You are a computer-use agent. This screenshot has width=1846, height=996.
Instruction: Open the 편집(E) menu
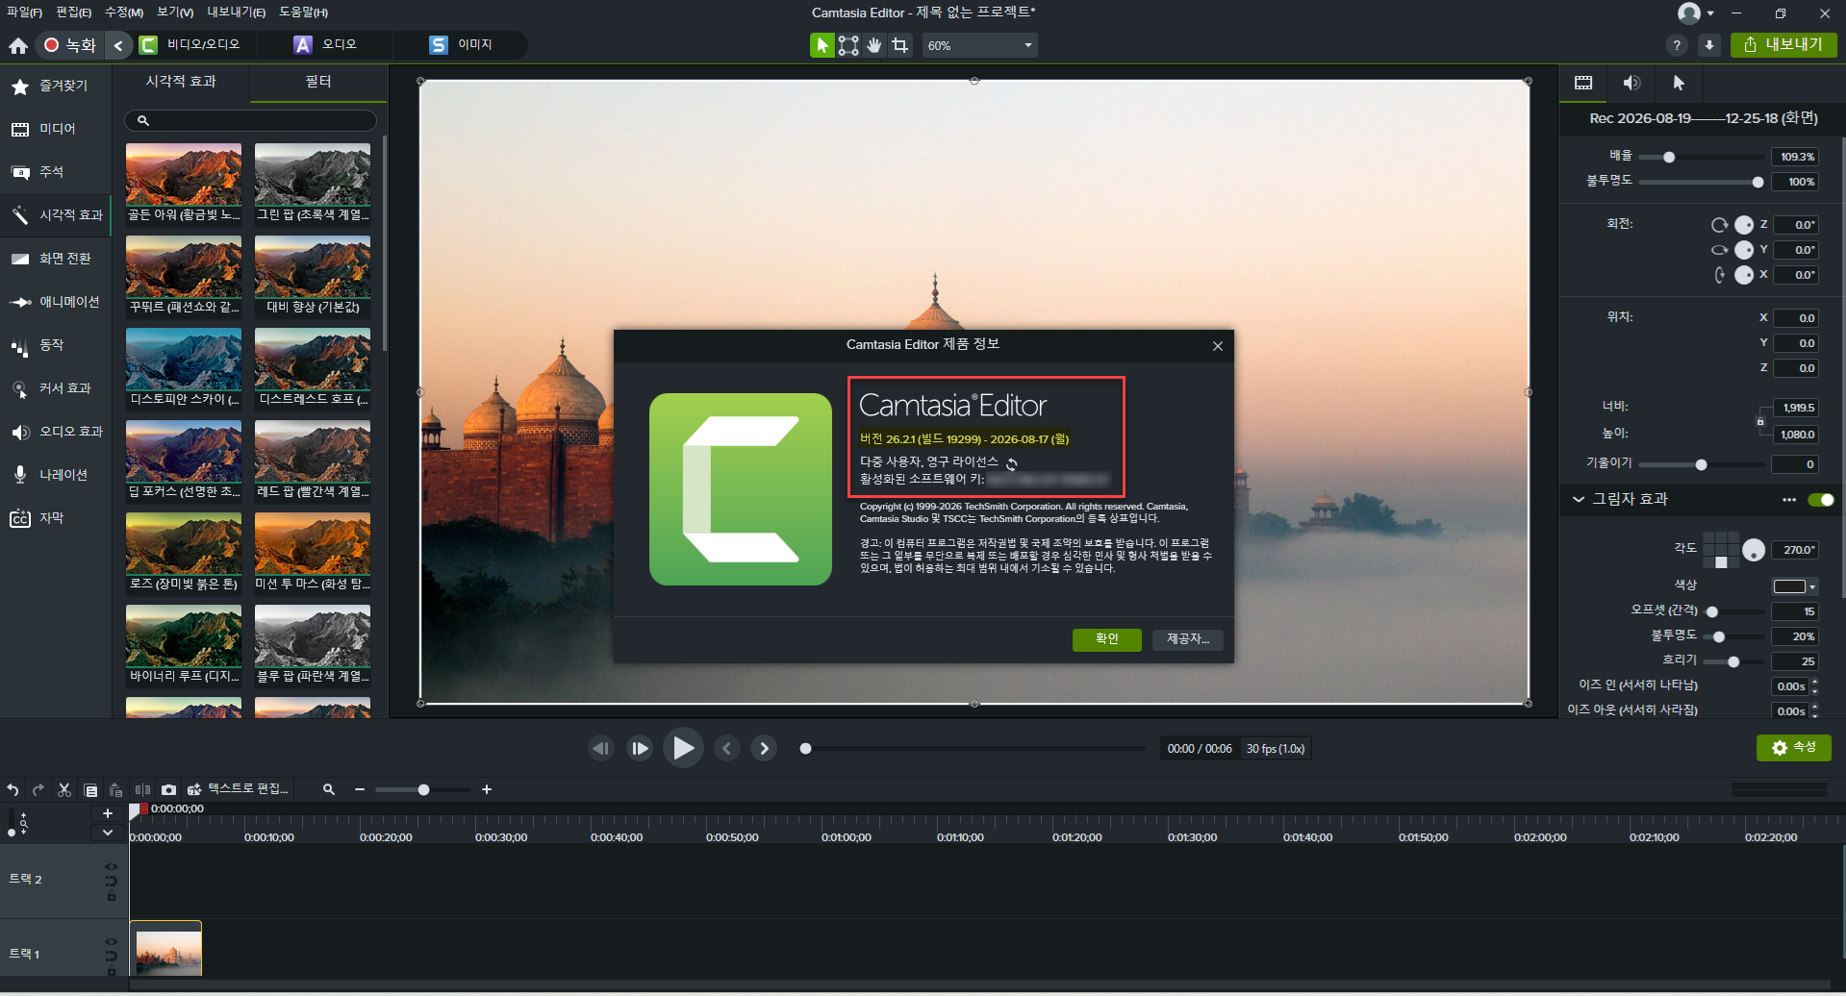[x=74, y=12]
